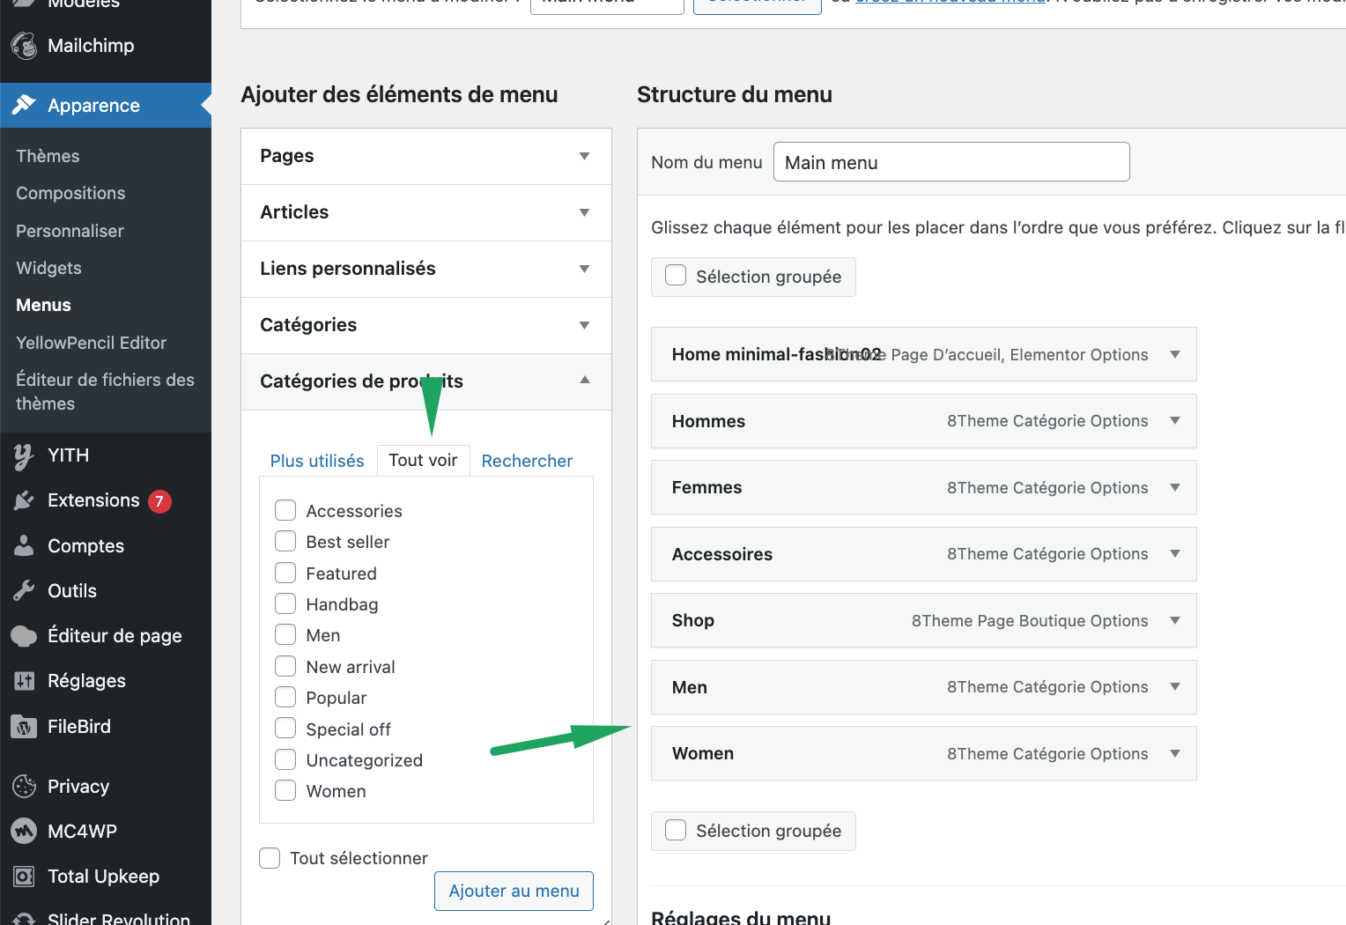Image resolution: width=1346 pixels, height=925 pixels.
Task: Check the Men product category checkbox
Action: (285, 634)
